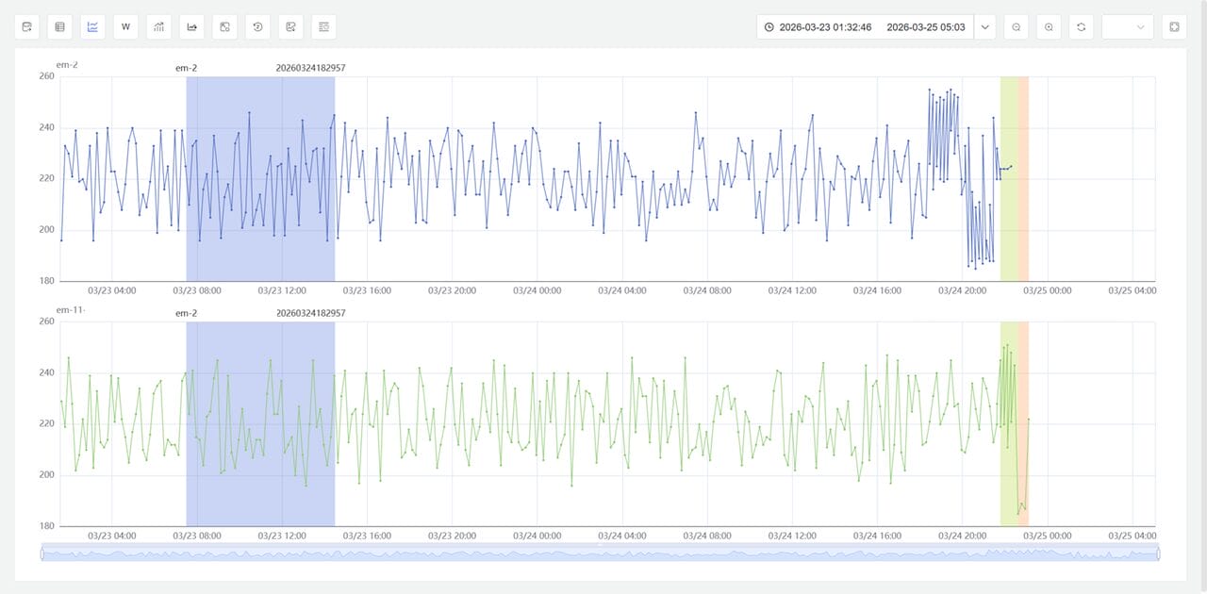Click the end time 2026-03-25 05:03 field

pyautogui.click(x=925, y=27)
